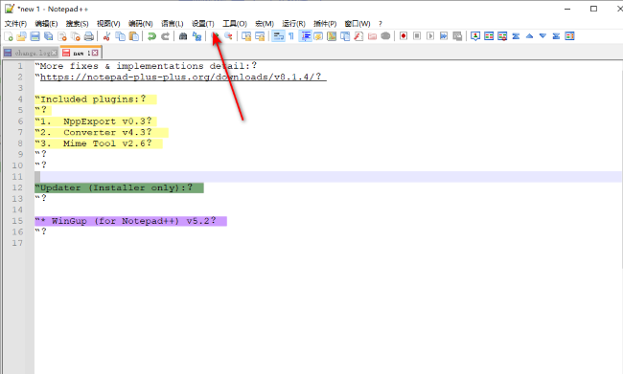Play back the recorded macro
The image size is (623, 374).
(x=430, y=36)
